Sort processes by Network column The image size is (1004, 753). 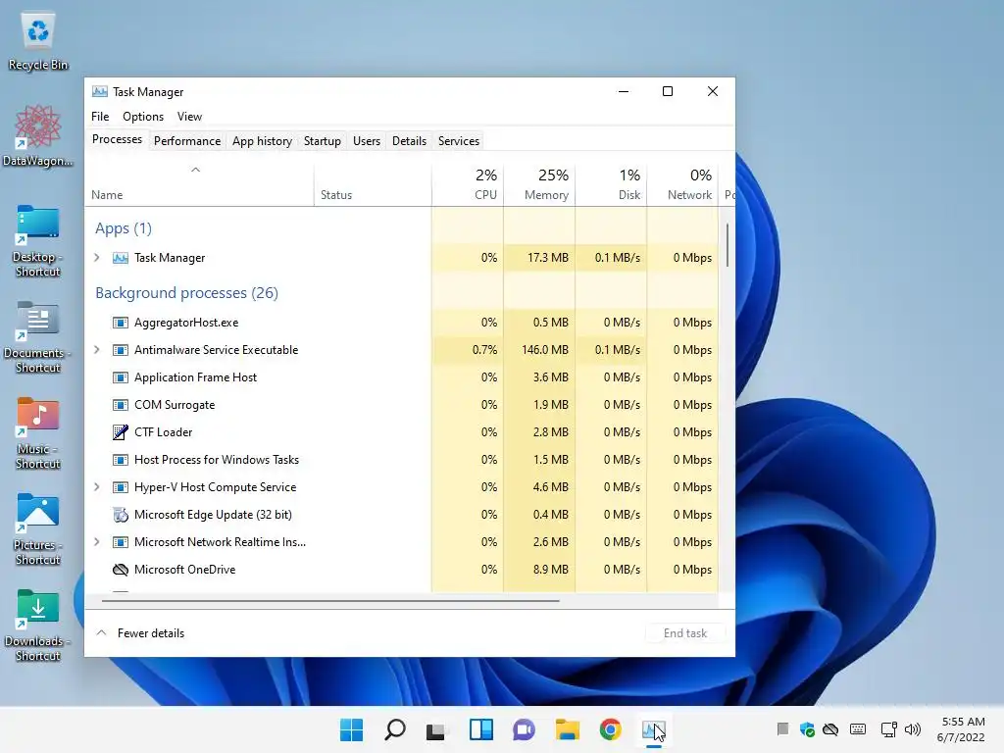683,184
